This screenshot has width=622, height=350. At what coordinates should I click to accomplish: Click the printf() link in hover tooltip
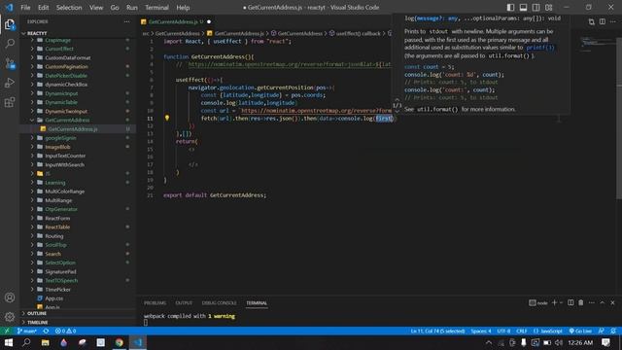click(540, 48)
